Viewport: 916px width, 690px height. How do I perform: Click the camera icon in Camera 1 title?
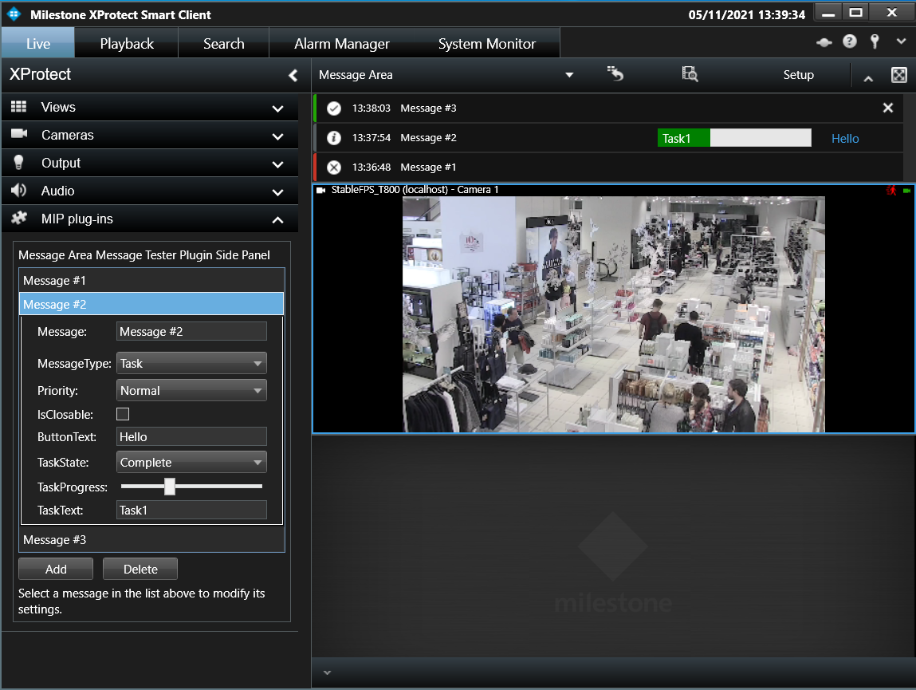(x=320, y=190)
